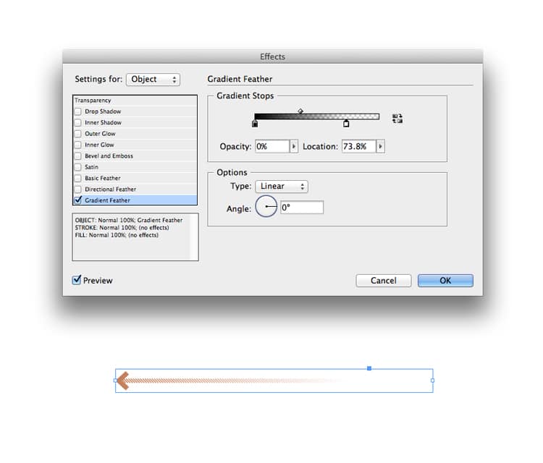Screen dimensions: 543x463
Task: Select Directional Feather label in list
Action: pos(111,190)
